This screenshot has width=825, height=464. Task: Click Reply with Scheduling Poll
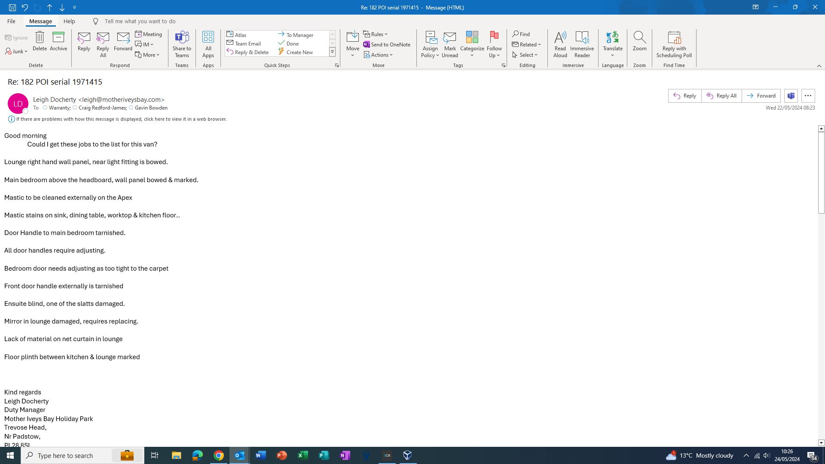pyautogui.click(x=674, y=44)
